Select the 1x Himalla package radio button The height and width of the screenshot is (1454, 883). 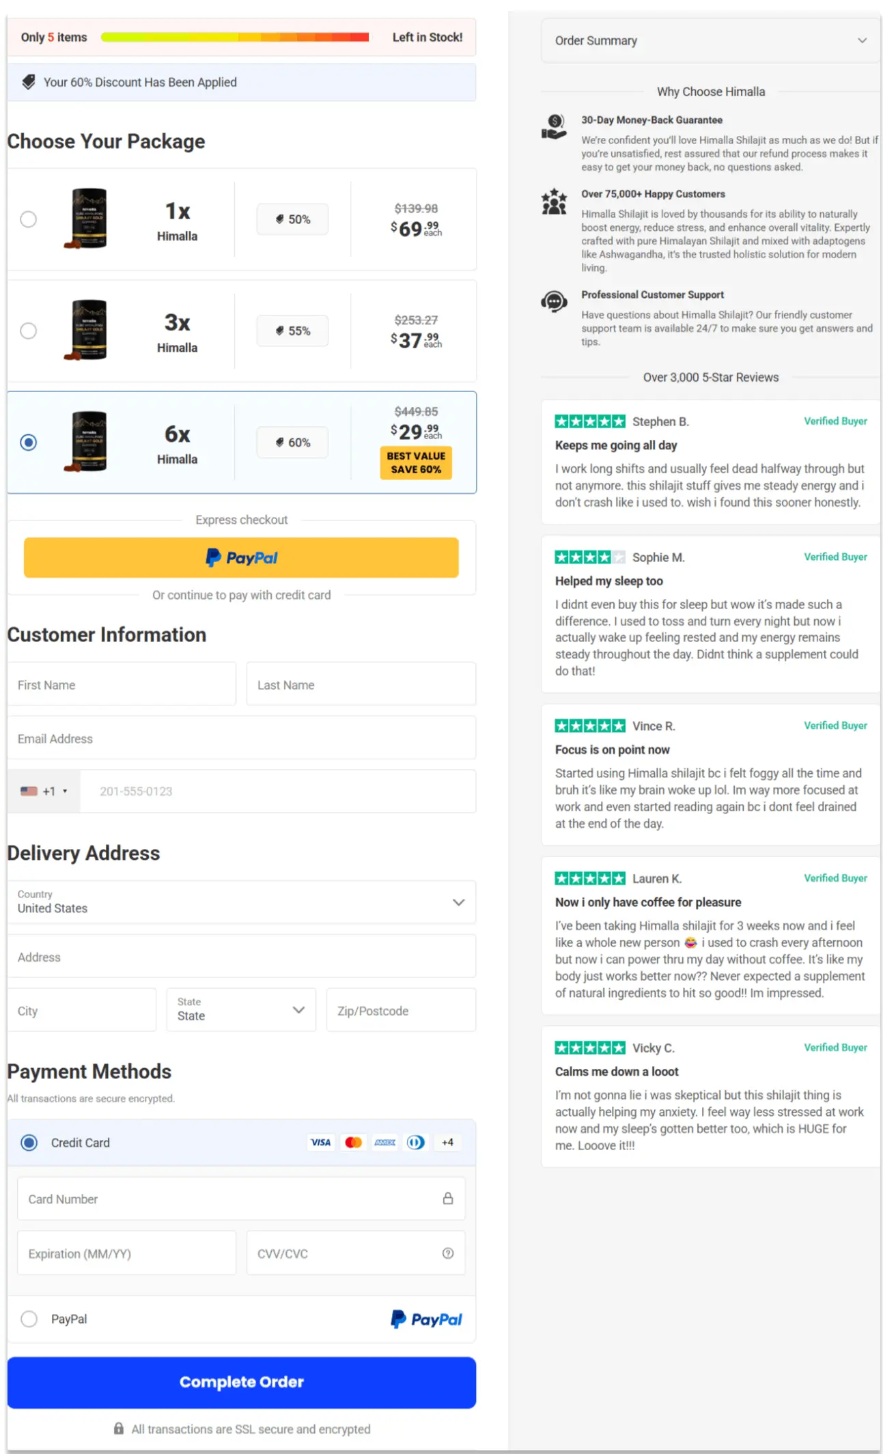point(29,219)
